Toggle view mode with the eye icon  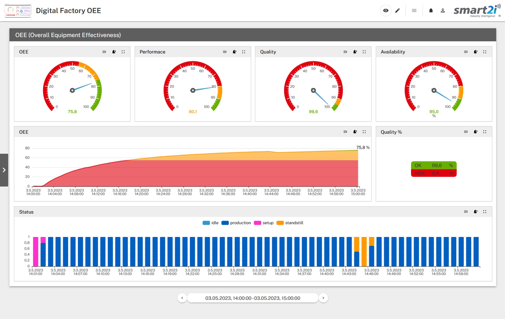(x=386, y=11)
